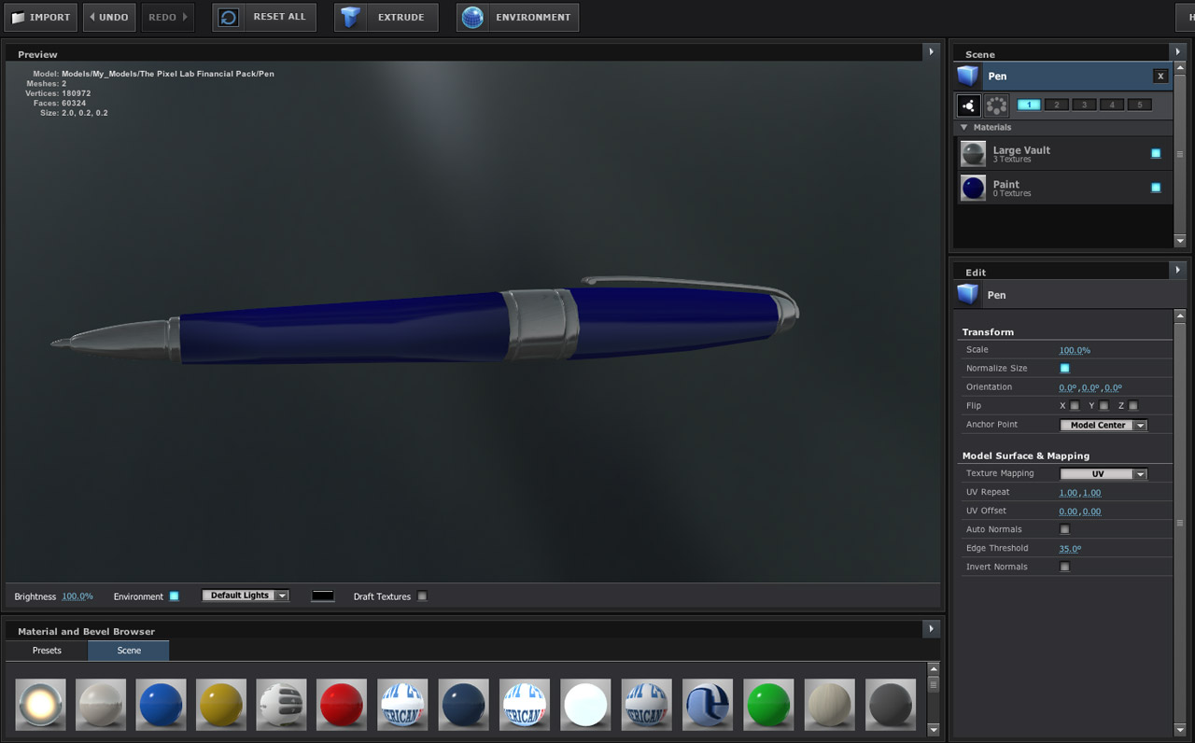Pick the glowing light material sphere

tap(40, 704)
